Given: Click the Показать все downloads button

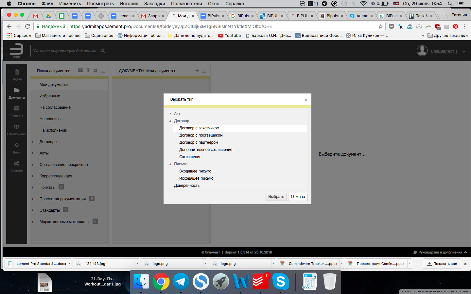Looking at the screenshot, I should point(442,264).
